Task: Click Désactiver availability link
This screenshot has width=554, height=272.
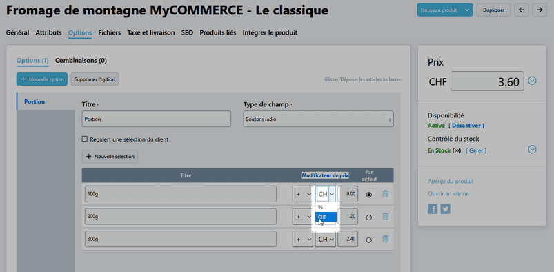Action: point(466,126)
